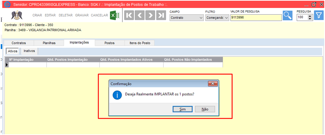This screenshot has height=135, width=325.
Task: Jump to the last record
Action: point(161,16)
